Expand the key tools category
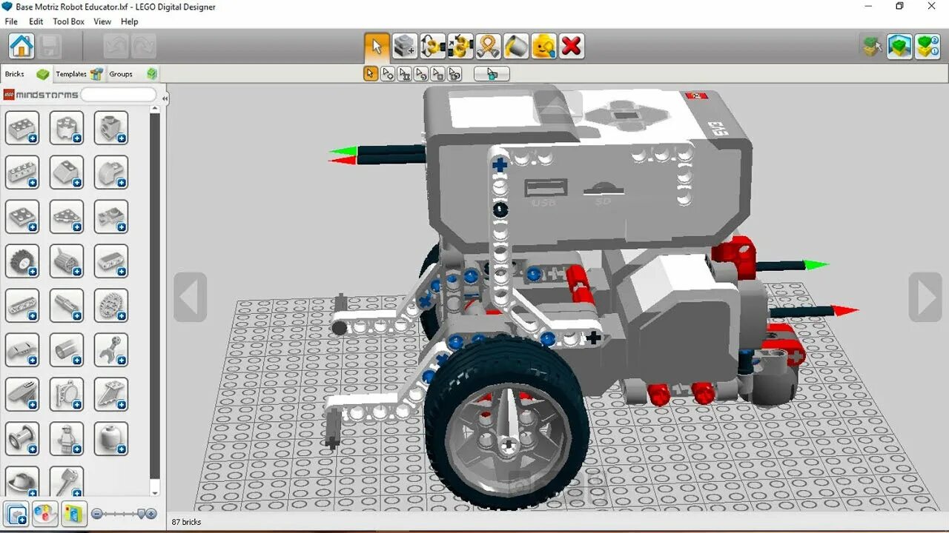 [67, 481]
